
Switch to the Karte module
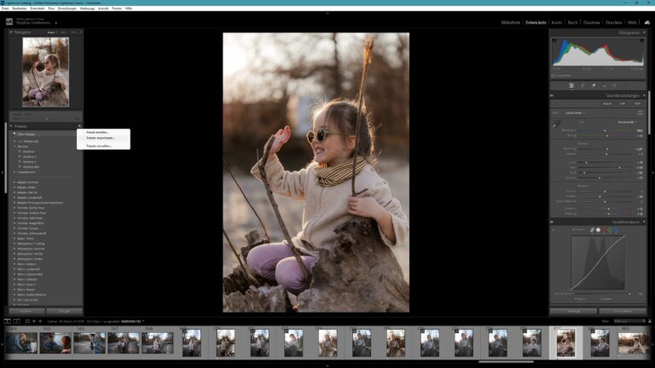557,22
